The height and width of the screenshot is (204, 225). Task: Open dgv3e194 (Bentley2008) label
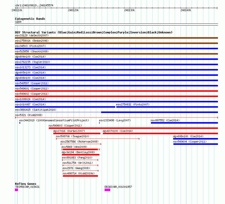tap(78, 152)
